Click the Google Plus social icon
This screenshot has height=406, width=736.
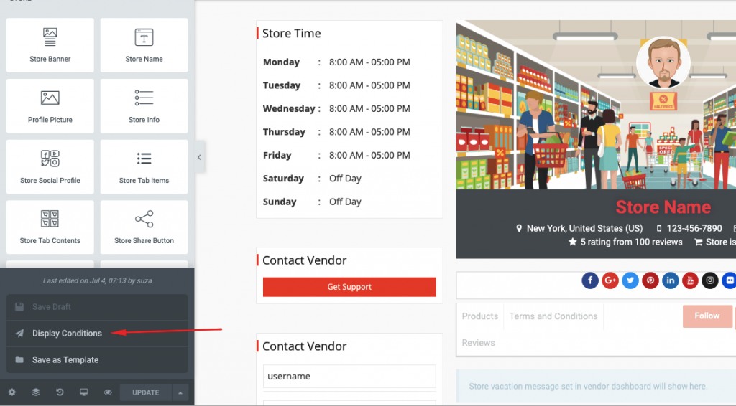pyautogui.click(x=610, y=280)
